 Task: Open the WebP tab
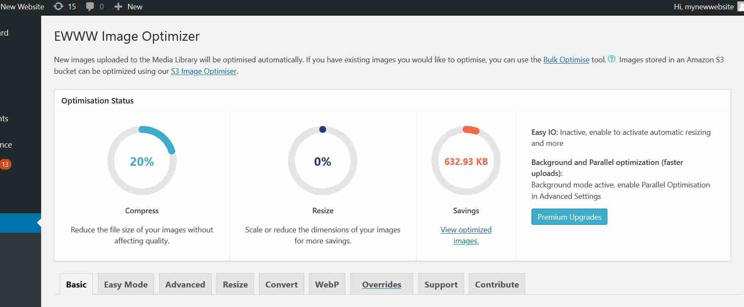coord(327,284)
